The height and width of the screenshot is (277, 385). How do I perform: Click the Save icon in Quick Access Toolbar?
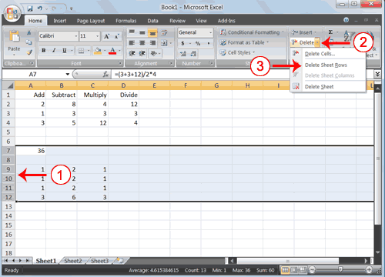tap(30, 8)
